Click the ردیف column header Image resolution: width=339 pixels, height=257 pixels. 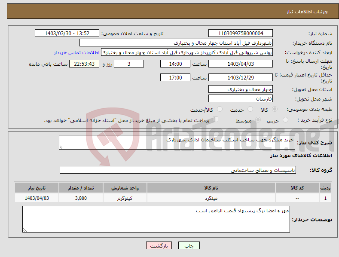coord(325,188)
